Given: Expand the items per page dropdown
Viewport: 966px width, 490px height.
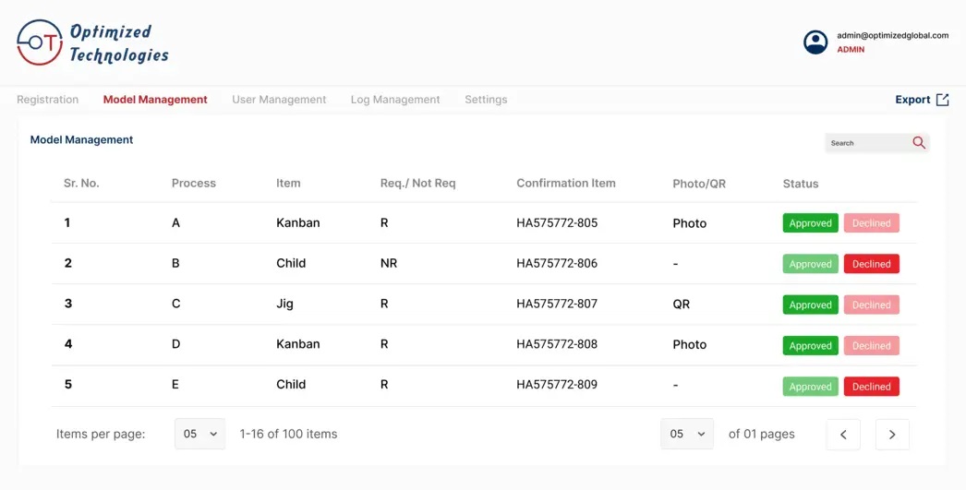Looking at the screenshot, I should pos(199,434).
